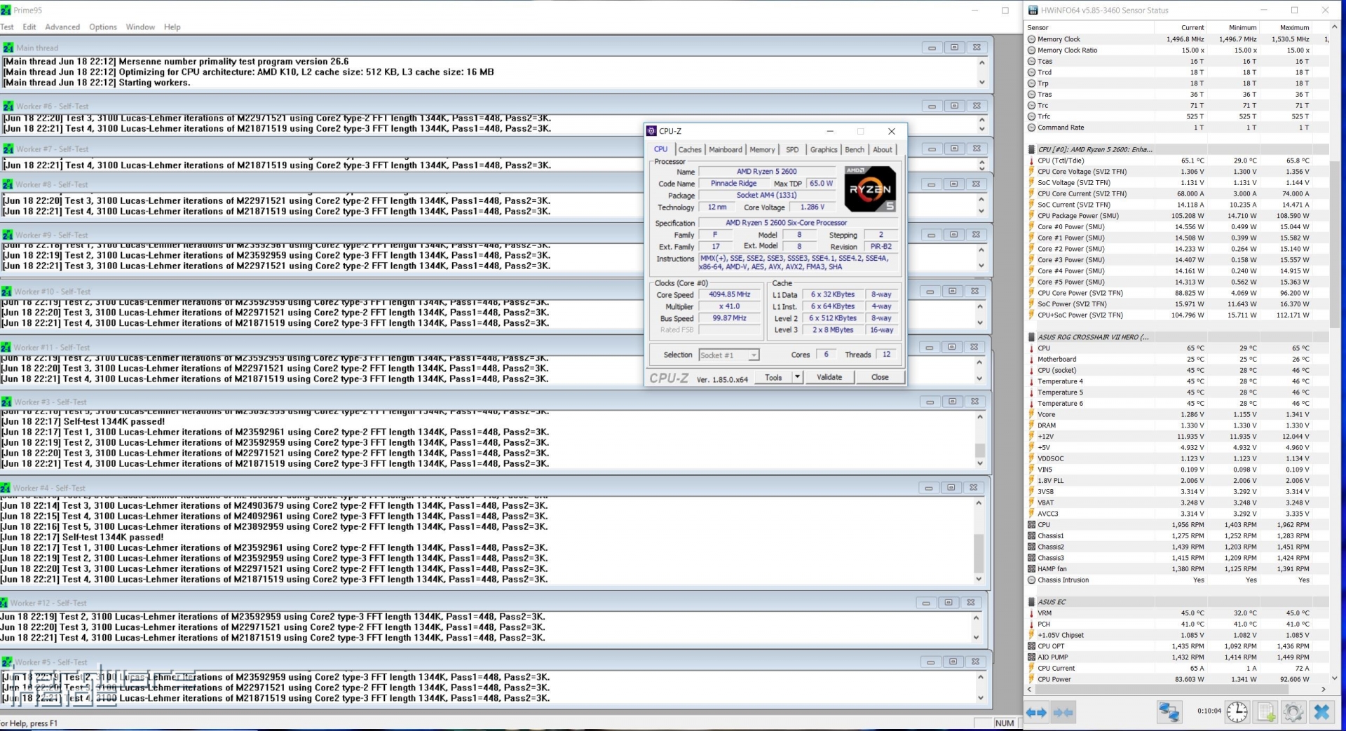Switch to the Bench tab in CPU-Z
The width and height of the screenshot is (1346, 731).
(855, 149)
